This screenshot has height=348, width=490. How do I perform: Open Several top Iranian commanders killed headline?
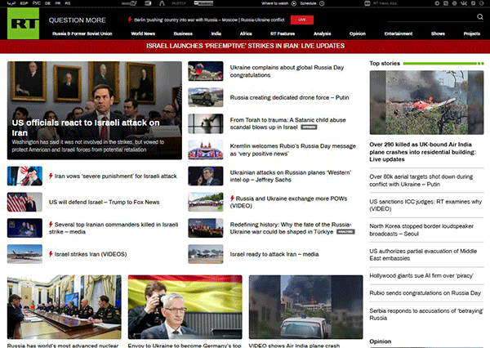click(114, 228)
